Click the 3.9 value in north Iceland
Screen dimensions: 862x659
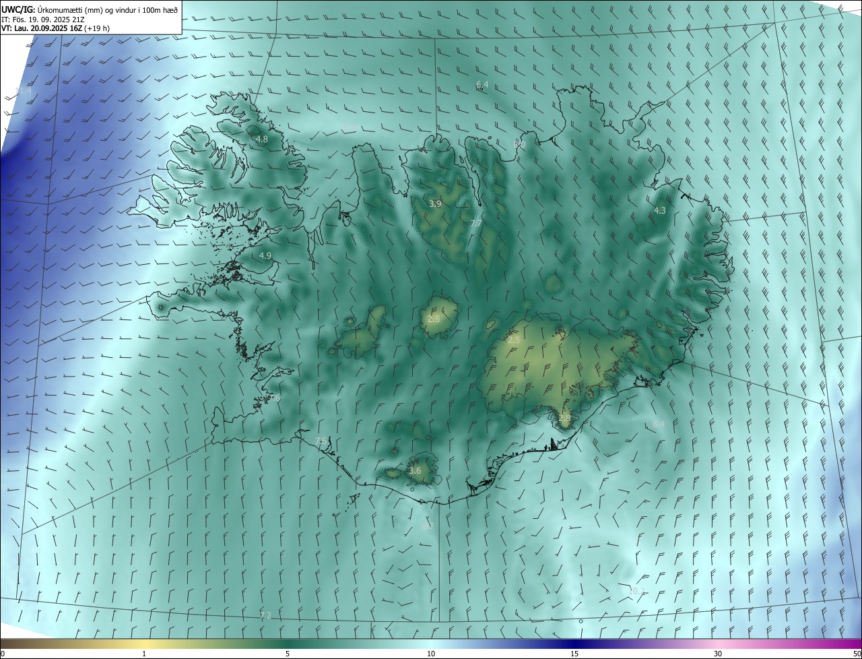coord(435,203)
